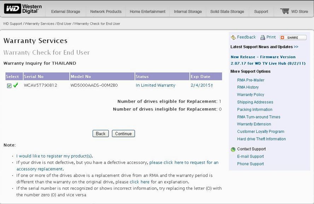The width and height of the screenshot is (314, 204).
Task: Click the Latest Support News '>>' arrows
Action: click(296, 47)
